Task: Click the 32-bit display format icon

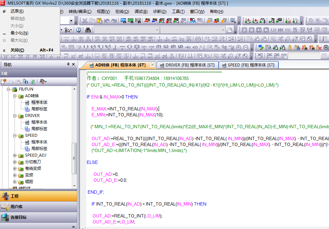Action: [x=302, y=30]
